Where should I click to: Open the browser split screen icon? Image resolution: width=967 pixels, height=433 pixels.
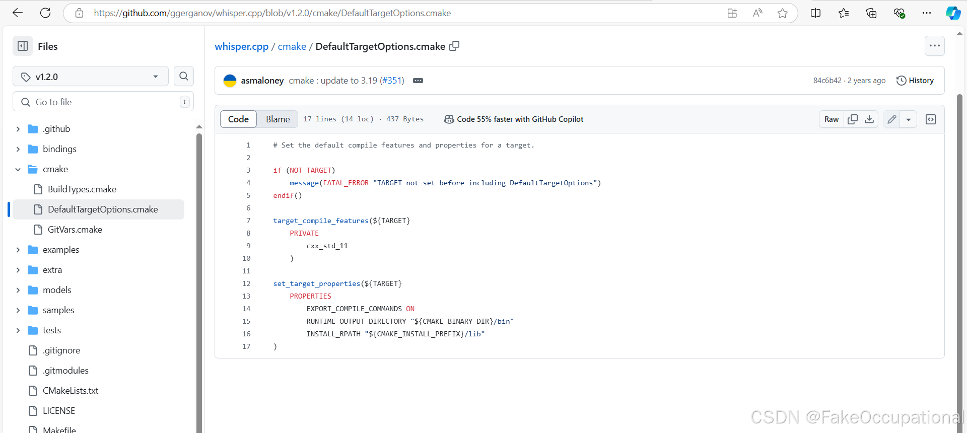pos(816,13)
